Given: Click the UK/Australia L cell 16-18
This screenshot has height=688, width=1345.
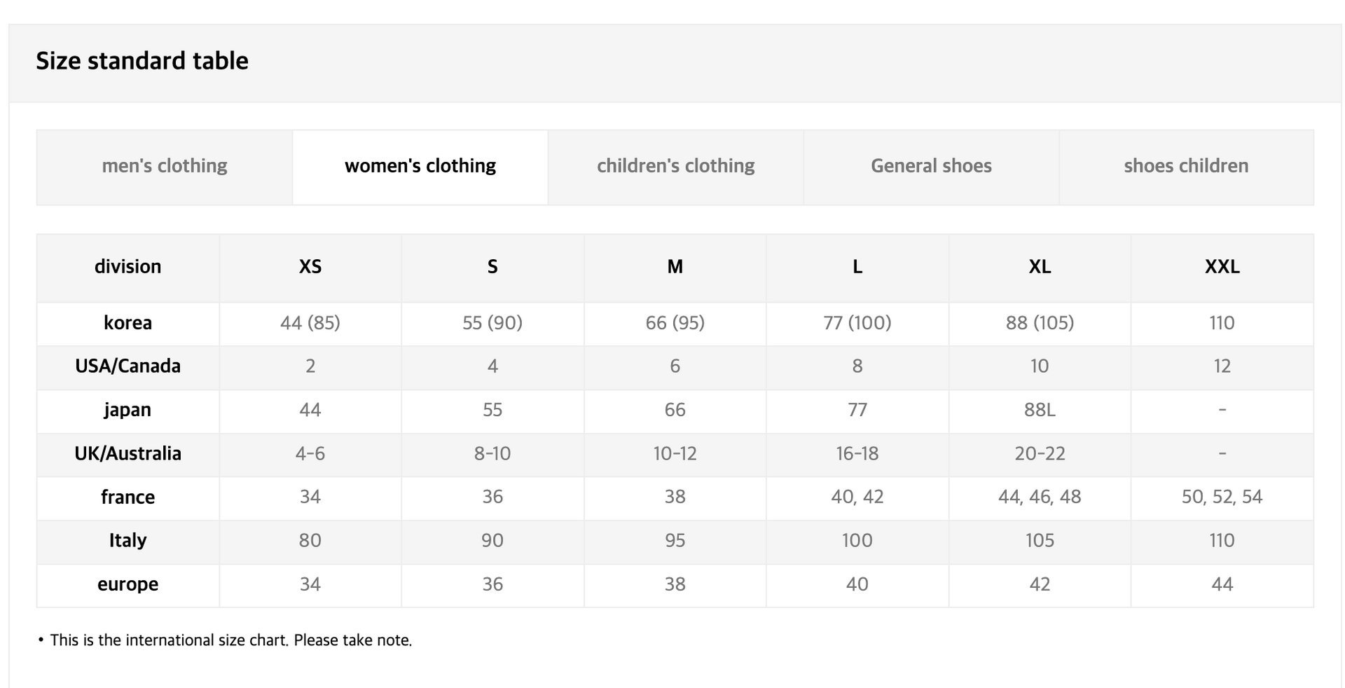Looking at the screenshot, I should tap(857, 455).
